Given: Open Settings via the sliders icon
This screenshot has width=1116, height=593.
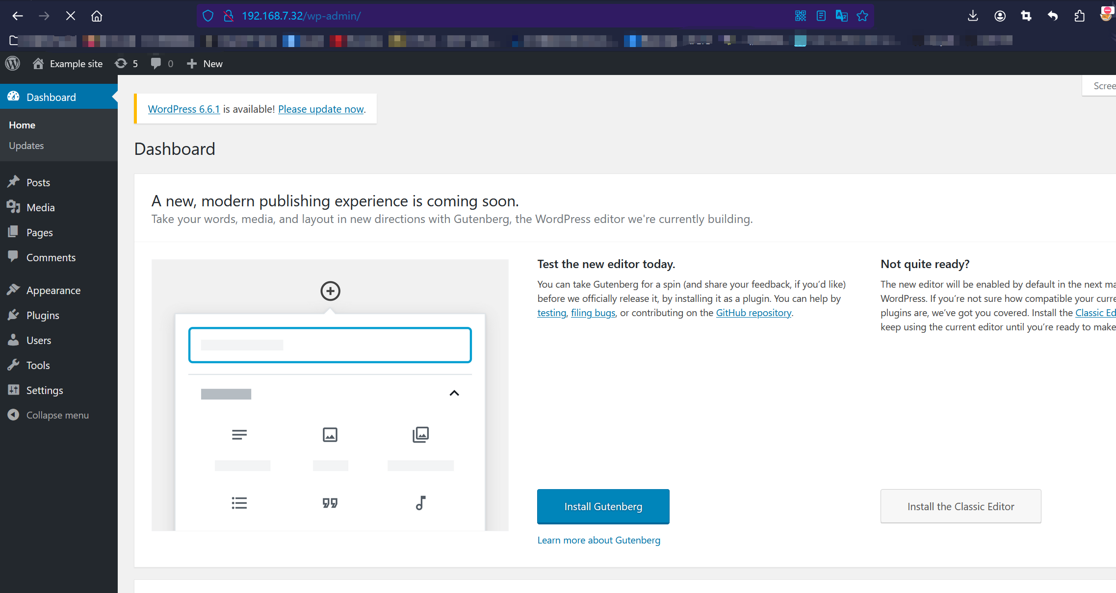Looking at the screenshot, I should click(x=14, y=390).
